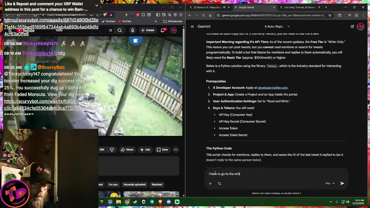
Task: Start YouTube voice search microphone
Action: pos(133,30)
